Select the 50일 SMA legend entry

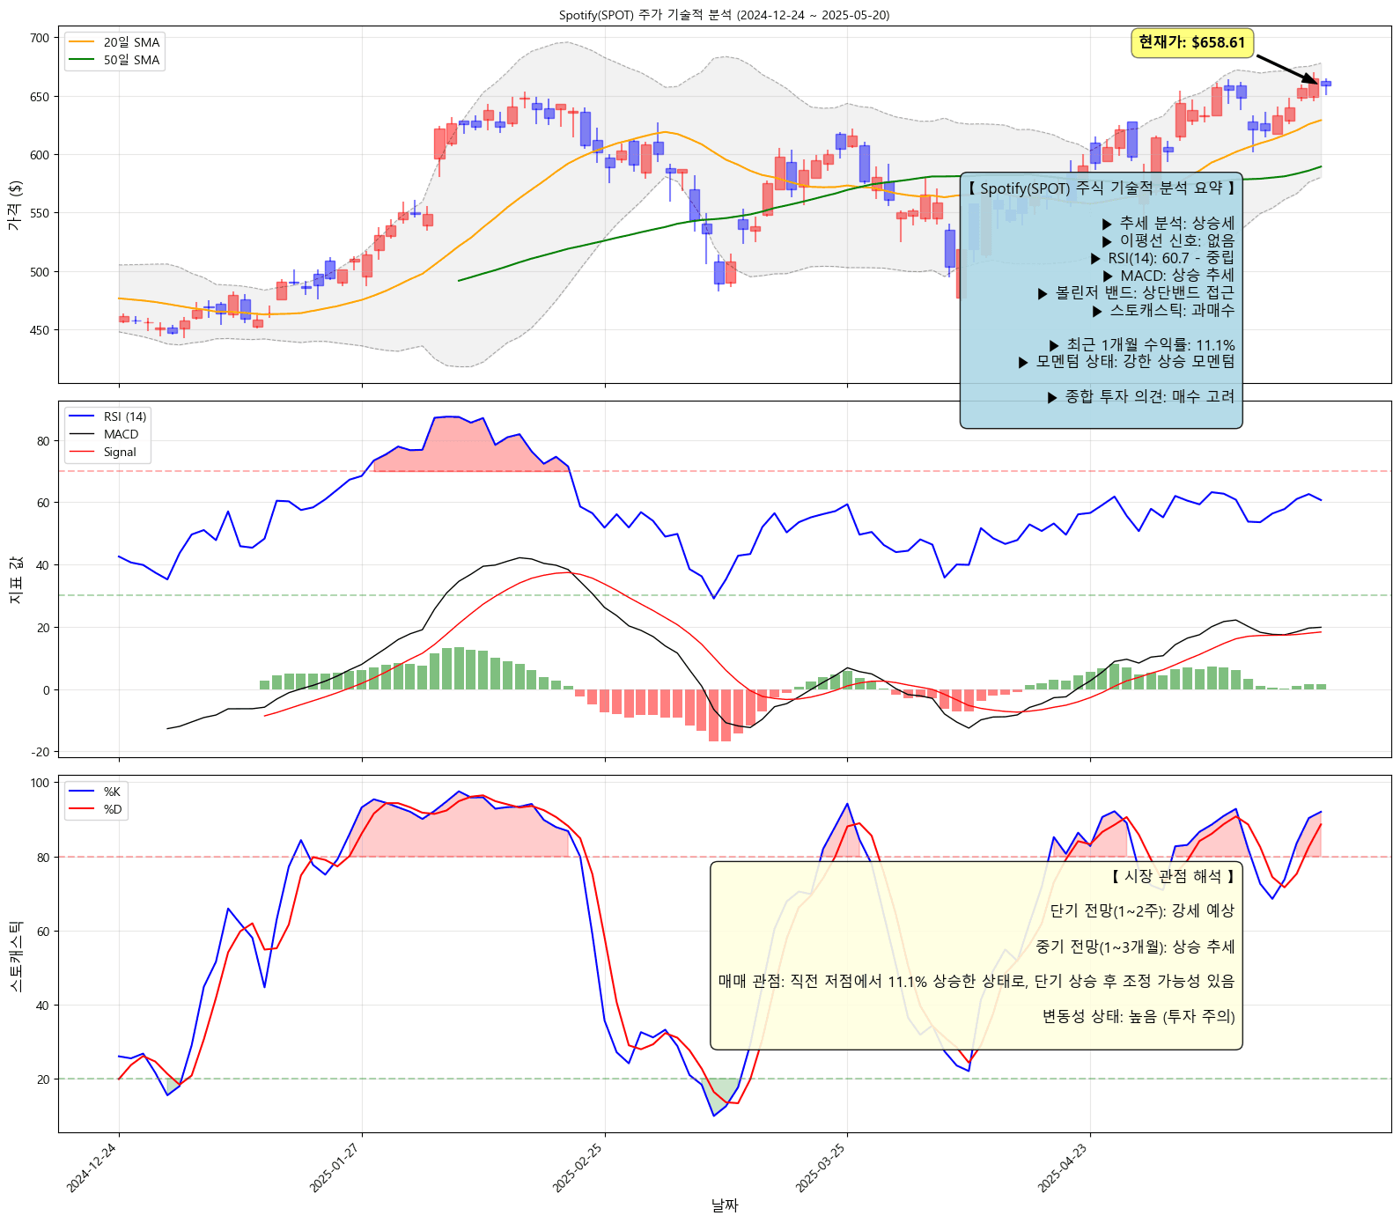click(114, 60)
